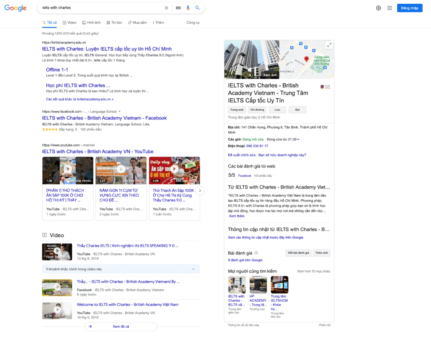The height and width of the screenshot is (337, 431).
Task: Click the Thêm ảnh button
Action: [x=322, y=253]
